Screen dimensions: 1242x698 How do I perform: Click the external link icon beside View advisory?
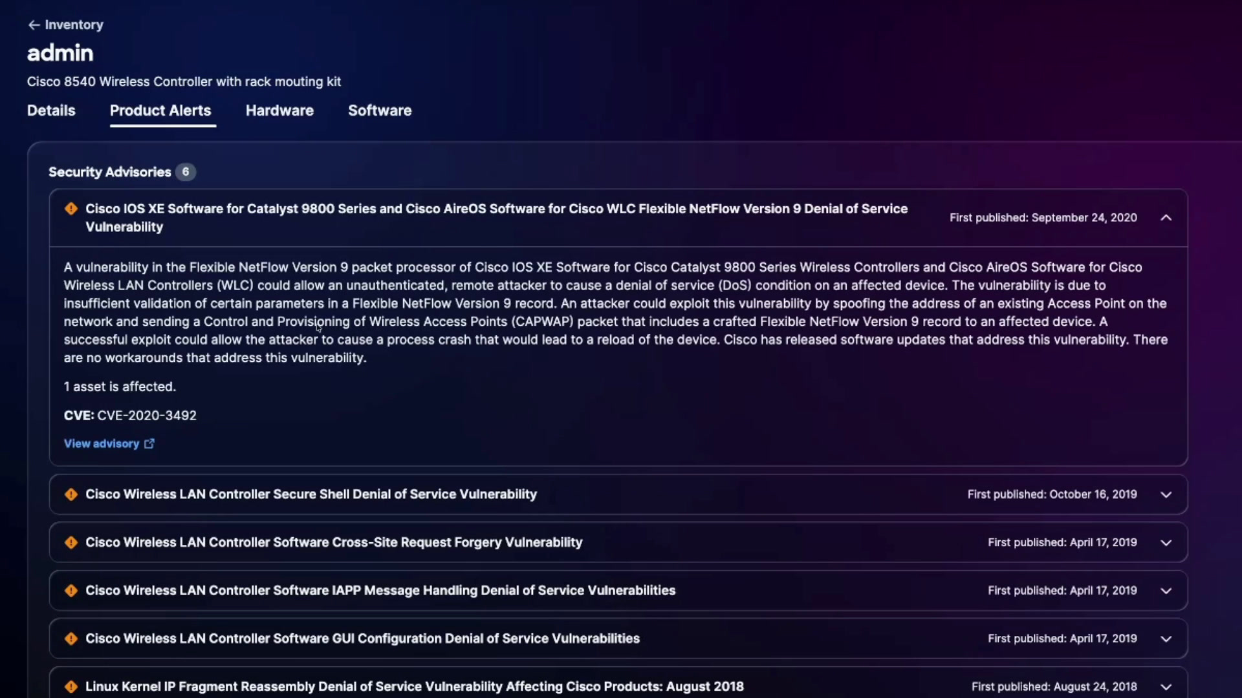pos(149,443)
